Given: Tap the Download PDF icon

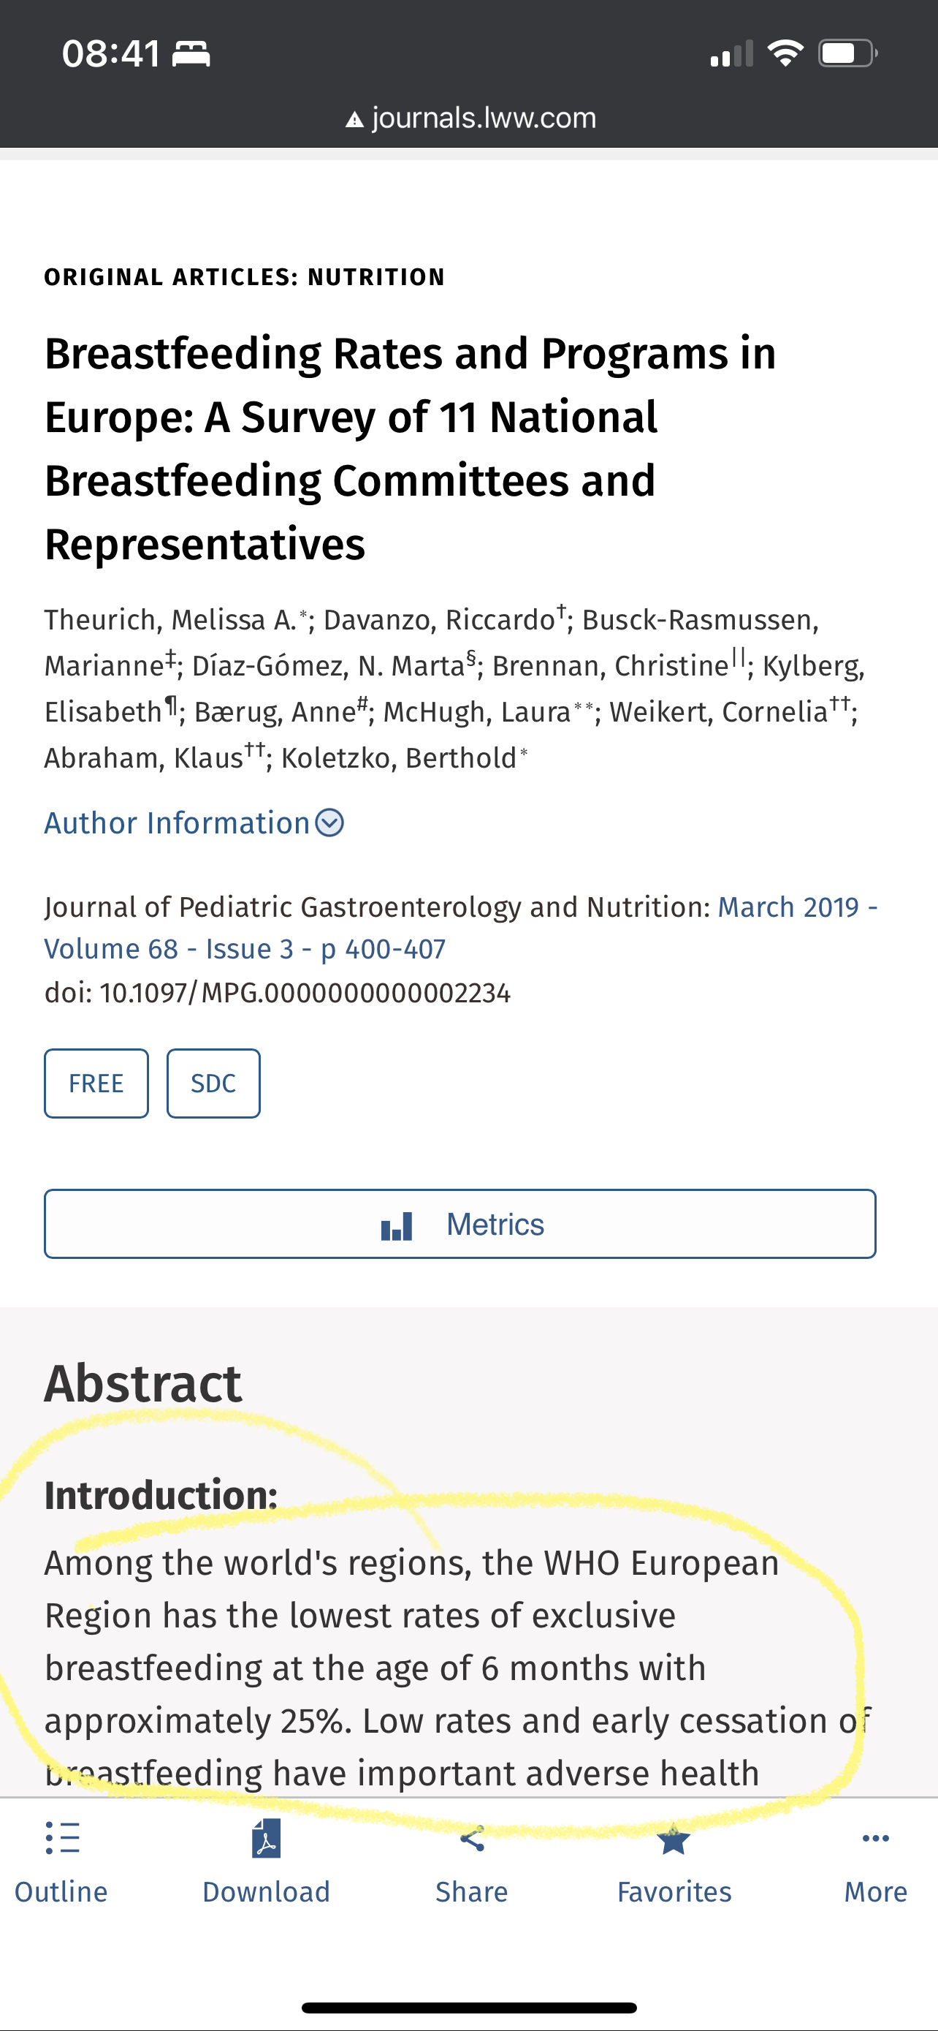Looking at the screenshot, I should tap(266, 1838).
